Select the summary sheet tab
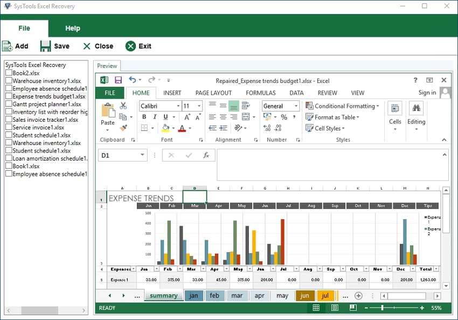 point(163,295)
